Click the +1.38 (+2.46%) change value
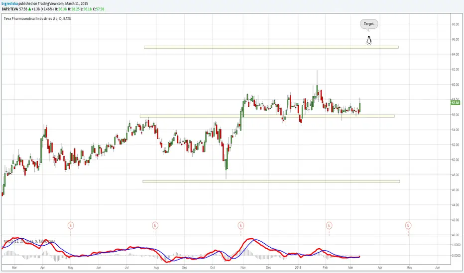This screenshot has height=273, width=464. [x=43, y=9]
